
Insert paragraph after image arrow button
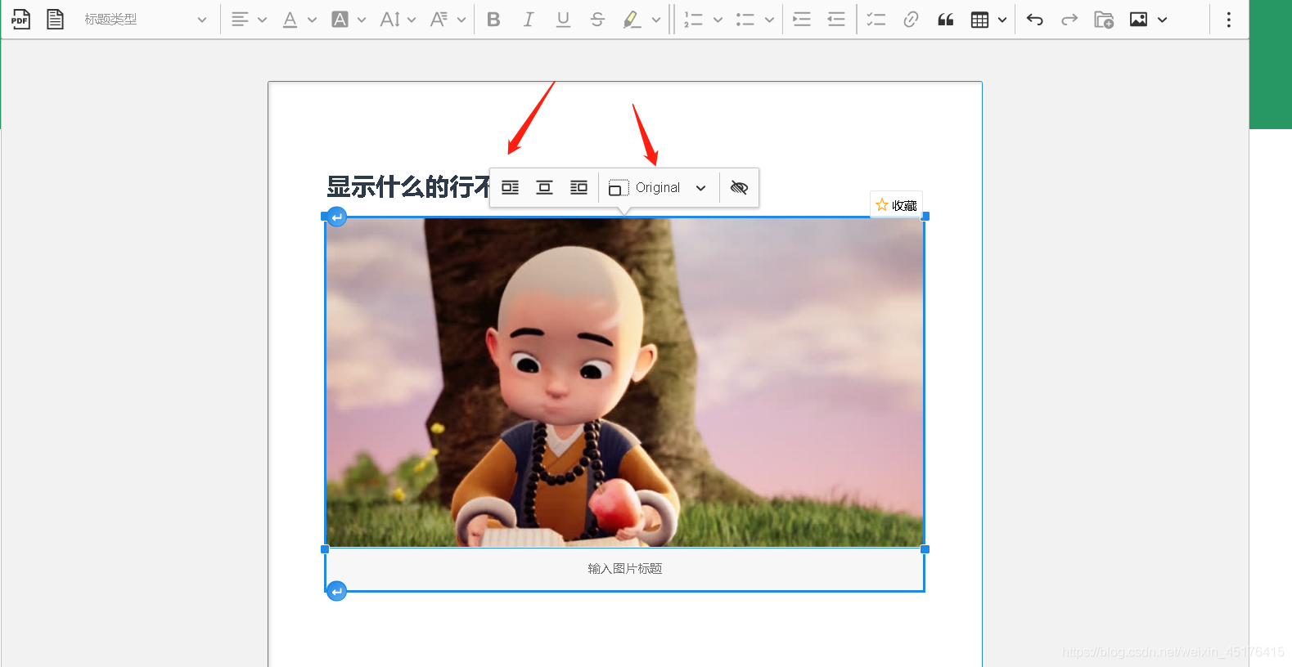coord(336,591)
